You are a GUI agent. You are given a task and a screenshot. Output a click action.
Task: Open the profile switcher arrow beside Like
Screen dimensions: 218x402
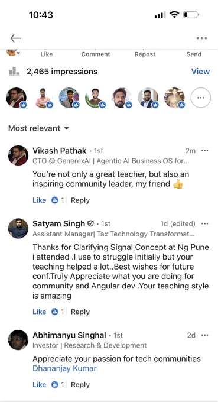(18, 53)
